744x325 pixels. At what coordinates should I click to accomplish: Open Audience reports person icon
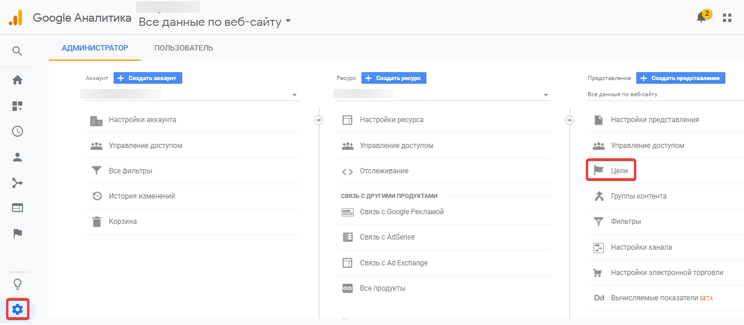click(17, 157)
